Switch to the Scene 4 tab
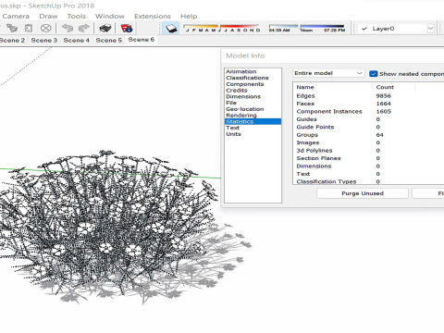This screenshot has height=333, width=444. click(76, 40)
